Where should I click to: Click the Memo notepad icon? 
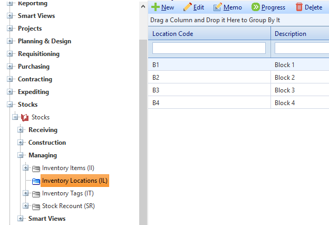point(217,7)
